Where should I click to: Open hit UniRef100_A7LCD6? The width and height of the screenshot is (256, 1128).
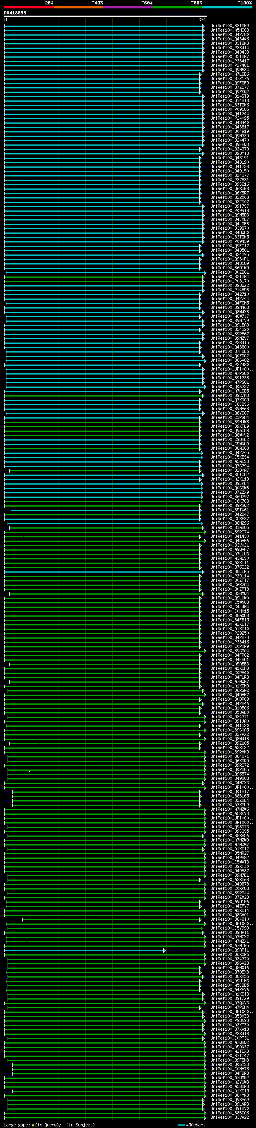pyautogui.click(x=230, y=74)
